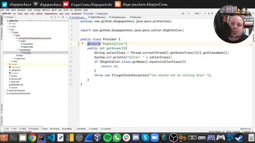The height and width of the screenshot is (143, 255).
Task: Launch Google Chrome from the dock
Action: point(32,138)
